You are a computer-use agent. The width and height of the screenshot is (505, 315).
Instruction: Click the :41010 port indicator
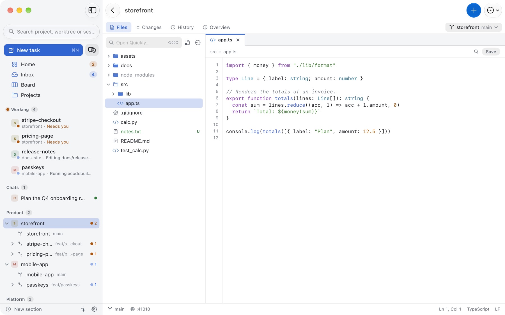pos(140,309)
